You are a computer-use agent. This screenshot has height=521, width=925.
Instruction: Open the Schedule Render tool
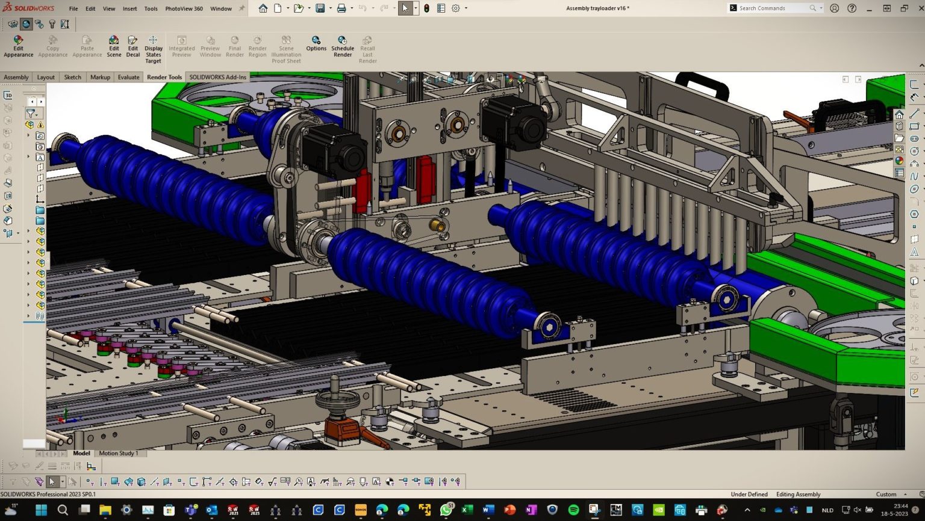click(342, 45)
